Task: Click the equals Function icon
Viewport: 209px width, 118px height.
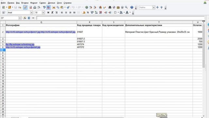Action: (x=33, y=18)
